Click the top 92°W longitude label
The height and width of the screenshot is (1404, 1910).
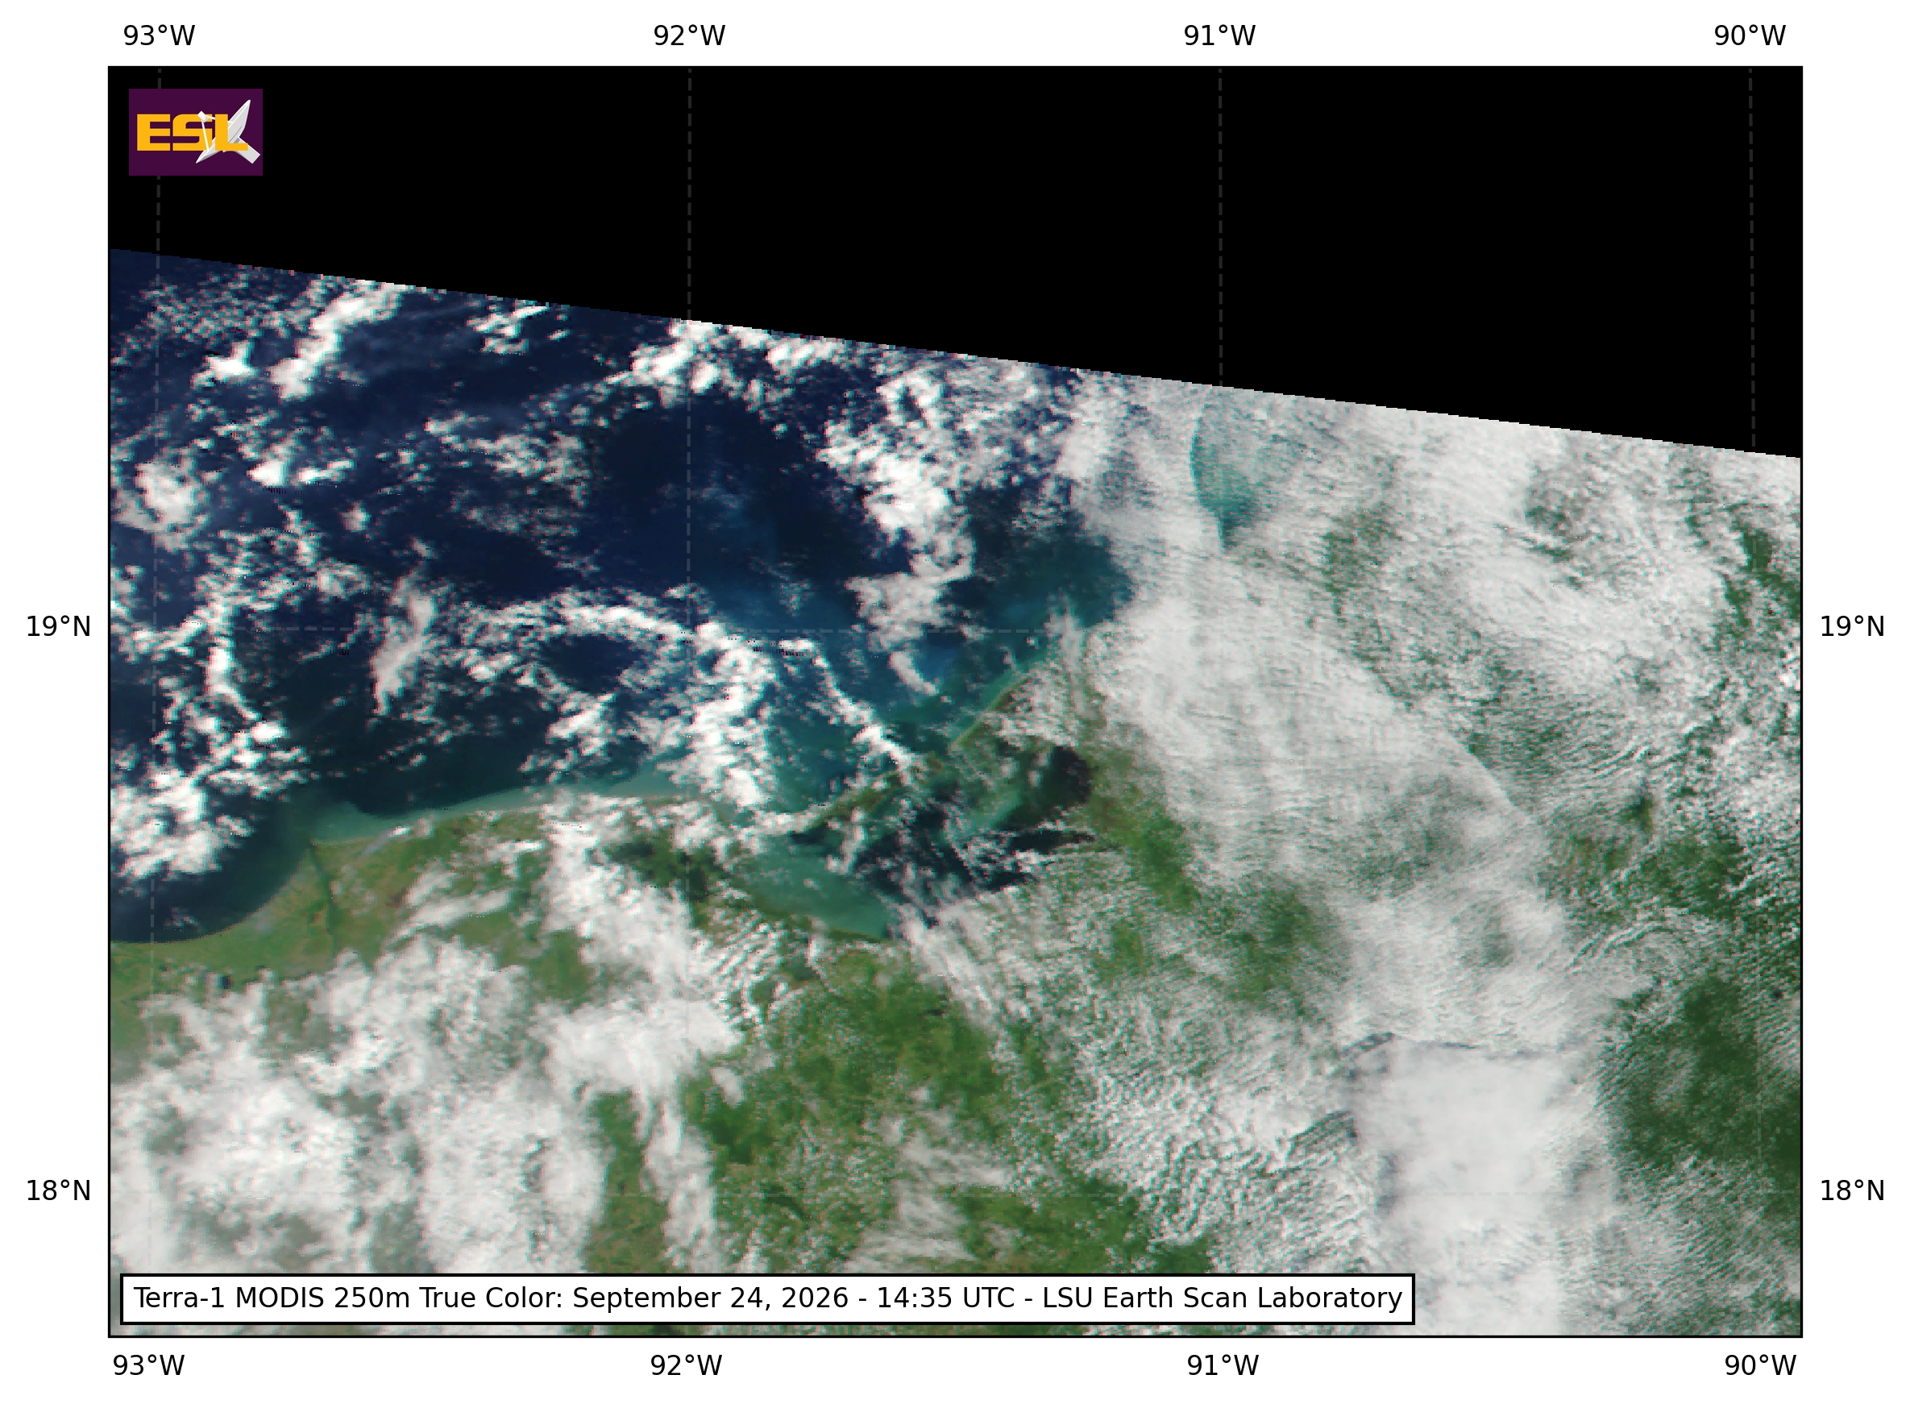[x=689, y=36]
